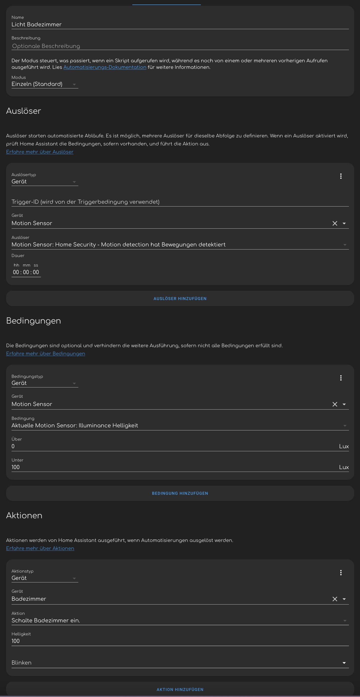Click the Trigger-ID input field
The height and width of the screenshot is (697, 360).
click(x=180, y=202)
